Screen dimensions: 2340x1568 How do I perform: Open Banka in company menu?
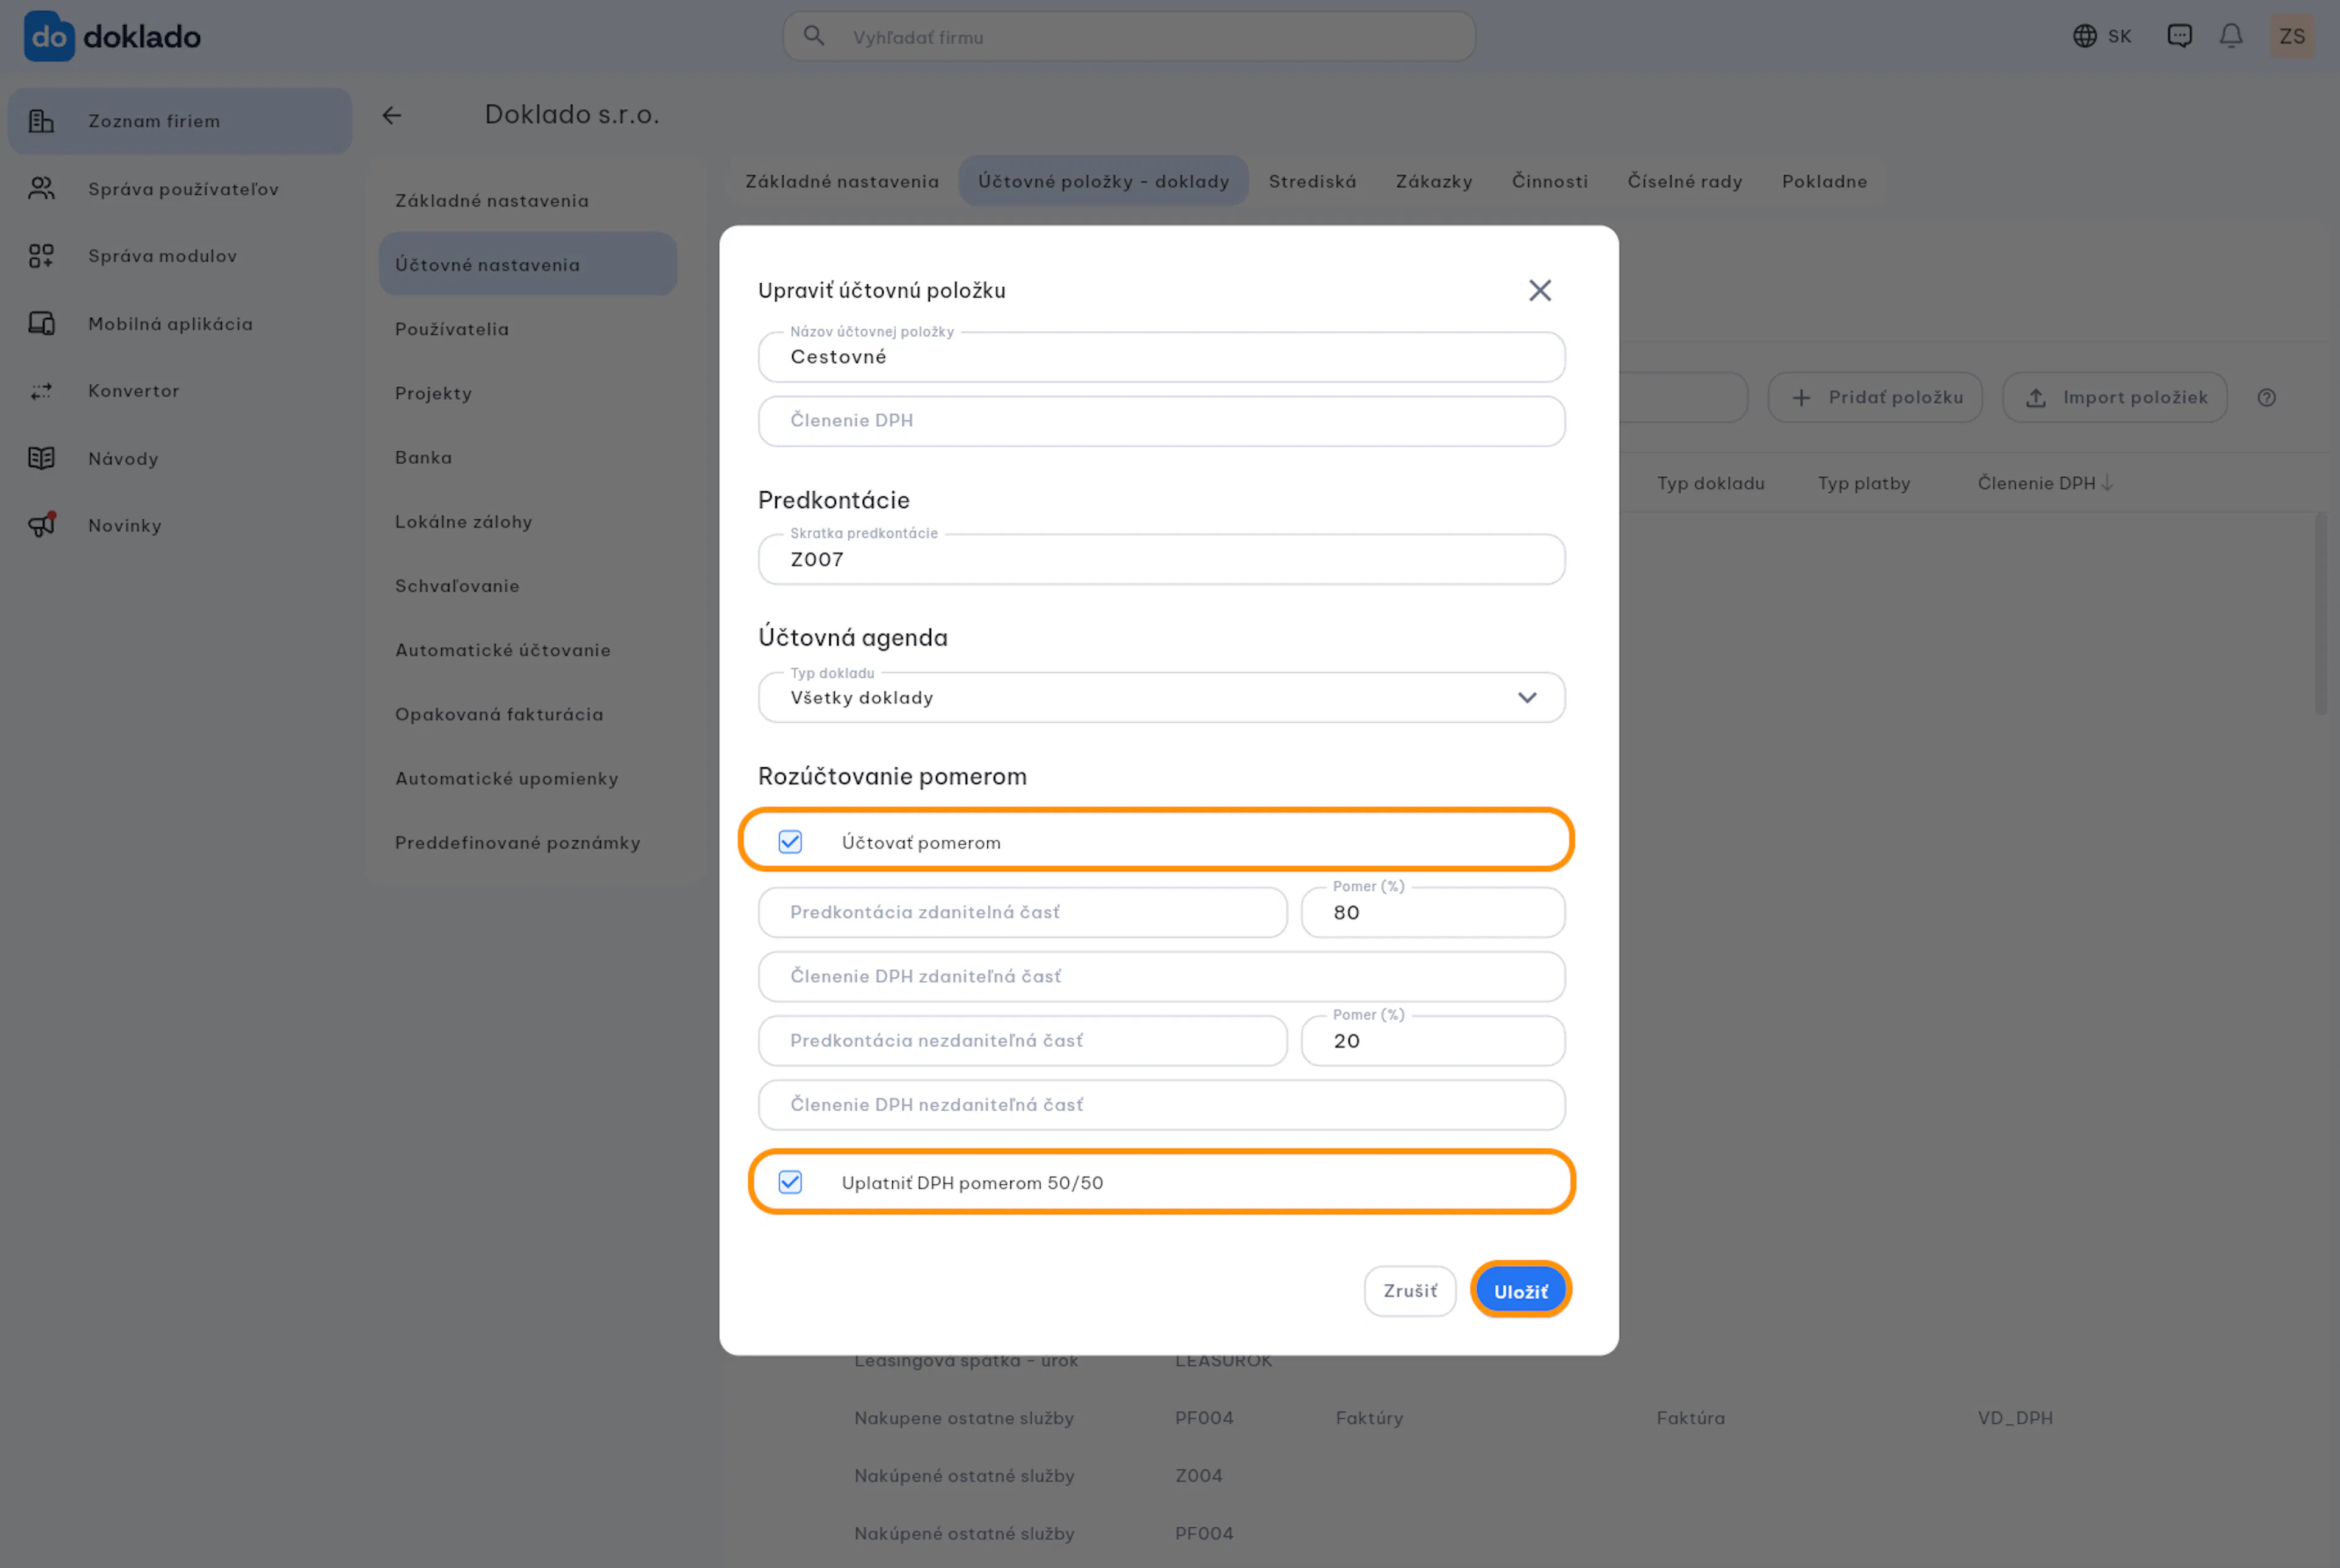click(x=527, y=457)
